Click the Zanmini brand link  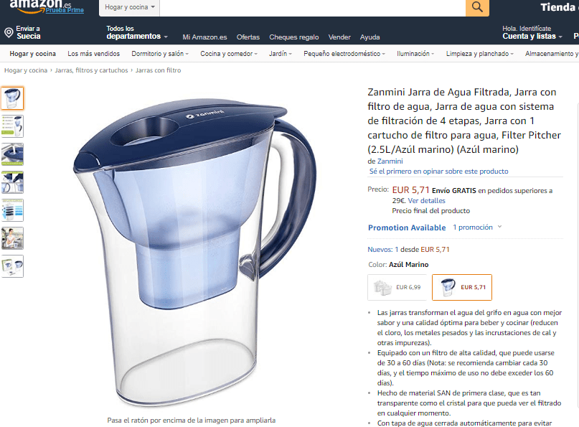[x=390, y=161]
